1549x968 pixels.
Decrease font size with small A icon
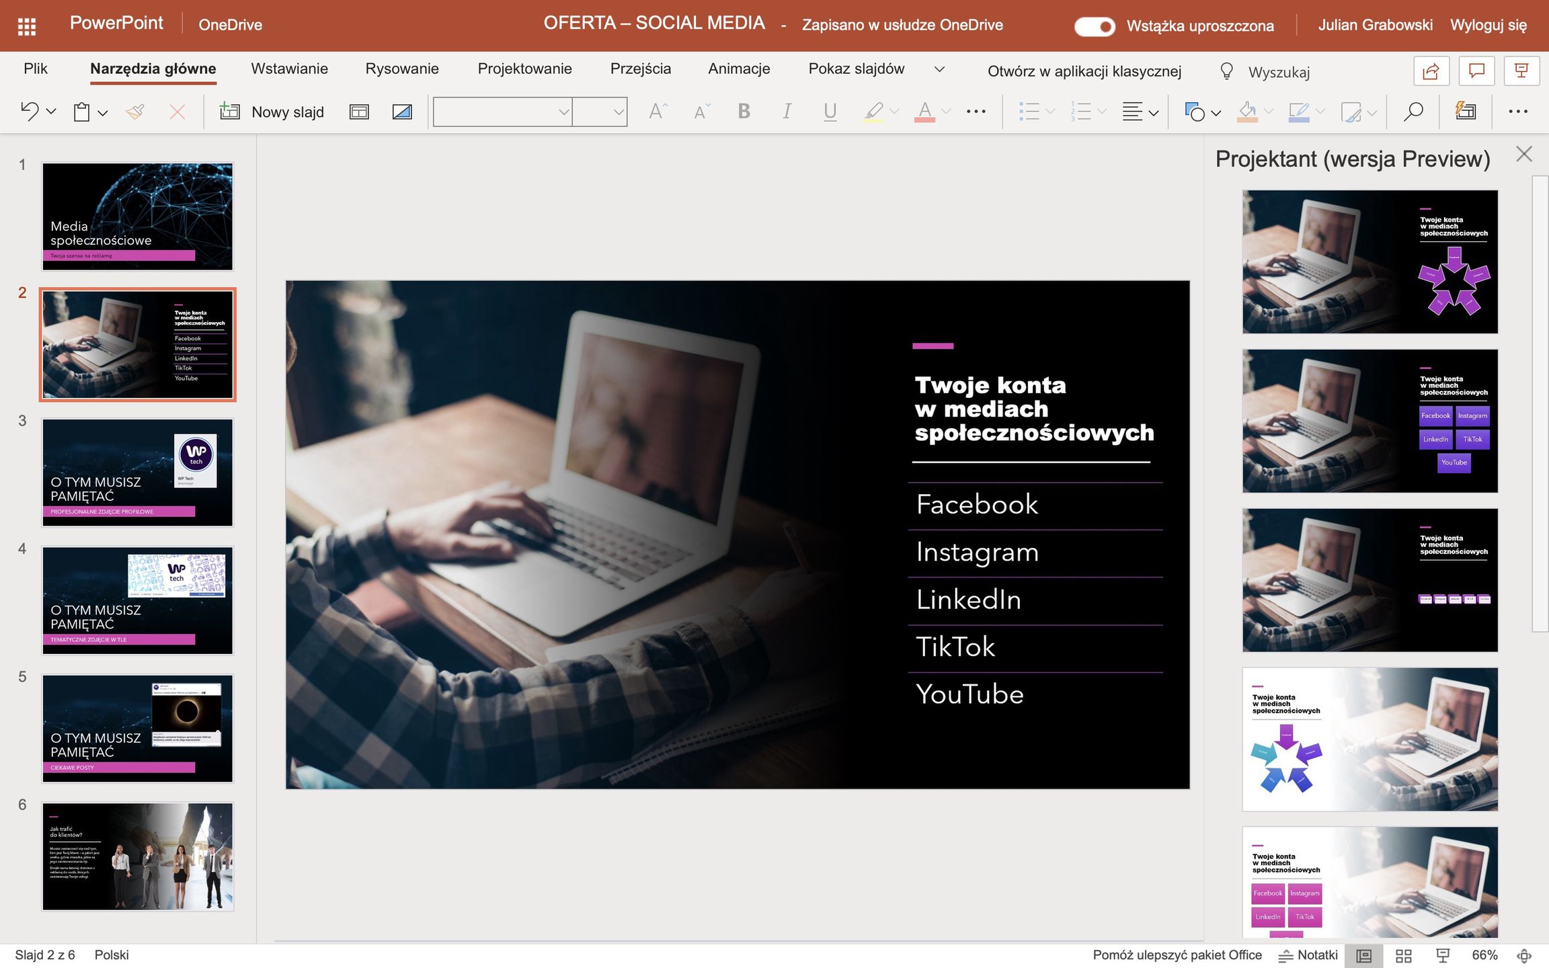(702, 112)
